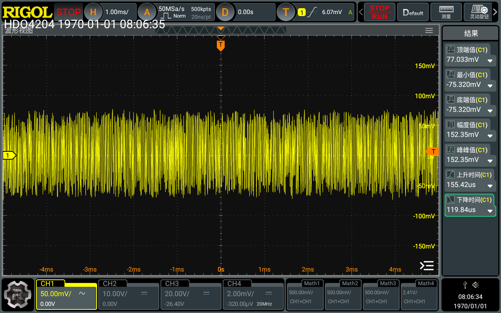Click the orange trigger position marker T
The height and width of the screenshot is (313, 501).
tap(221, 45)
